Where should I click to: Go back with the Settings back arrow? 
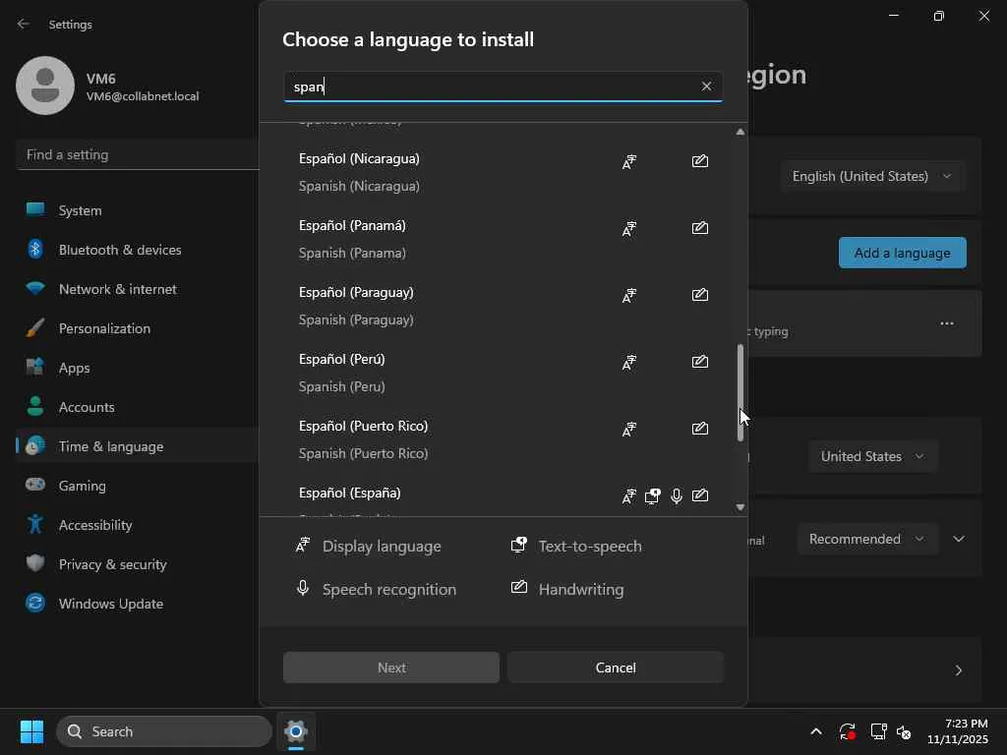(24, 24)
